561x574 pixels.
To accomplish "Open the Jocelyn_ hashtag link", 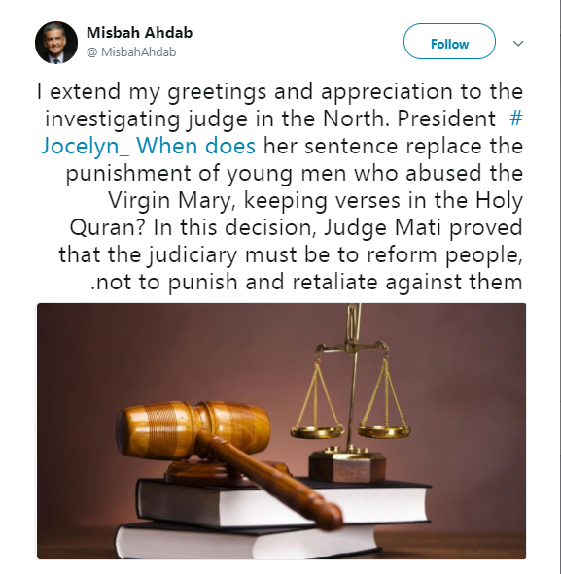I will pyautogui.click(x=85, y=146).
